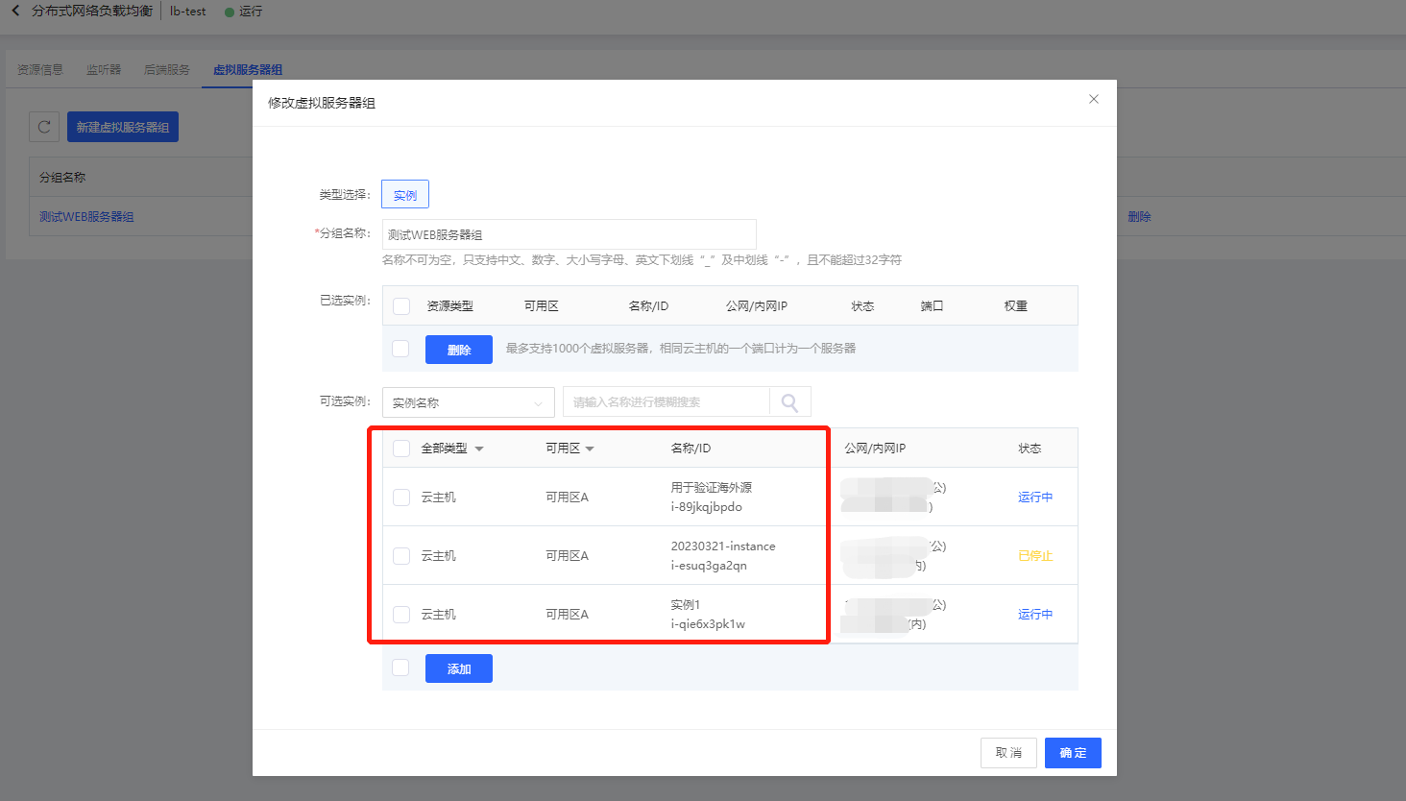The image size is (1406, 801).
Task: Click the 权重 column header
Action: (x=1016, y=306)
